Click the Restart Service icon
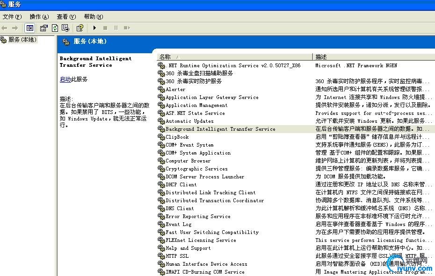This screenshot has height=276, width=435. click(127, 28)
